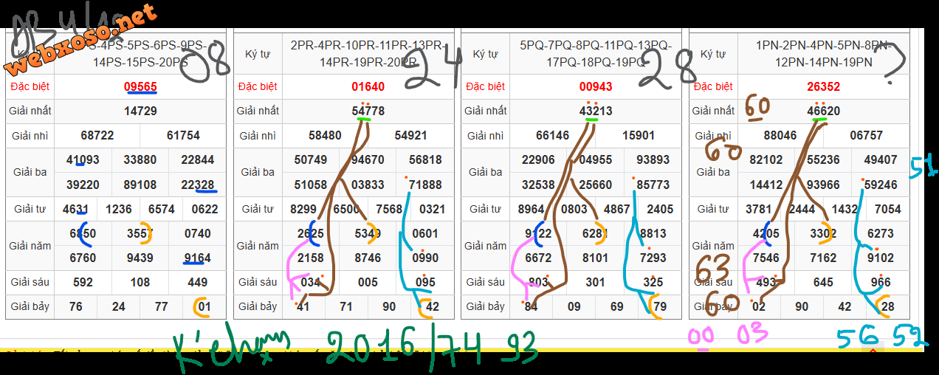Screen dimensions: 939x375
Task: Click second prize number 15901
Action: coord(639,136)
